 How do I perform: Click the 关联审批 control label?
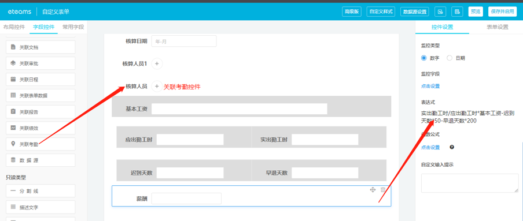(x=29, y=63)
